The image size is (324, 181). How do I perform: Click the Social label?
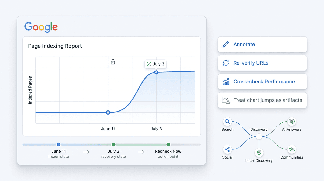tap(227, 157)
